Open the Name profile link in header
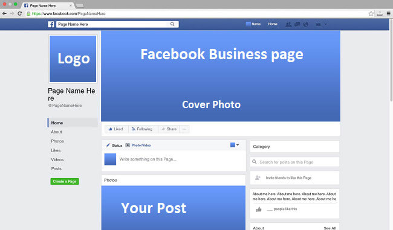Viewport: 393px width, 230px height. [256, 24]
